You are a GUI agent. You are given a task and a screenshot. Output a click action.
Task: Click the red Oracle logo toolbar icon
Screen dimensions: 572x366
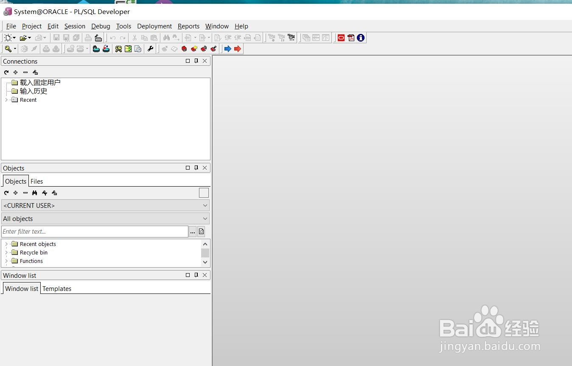[x=341, y=38]
